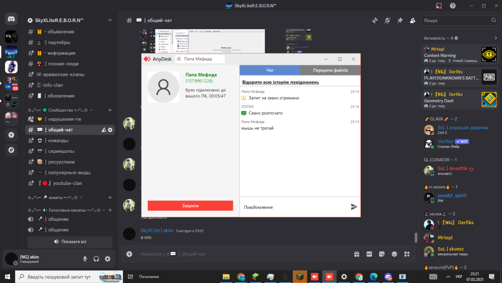Open Windows Start menu
This screenshot has width=502, height=283.
[8, 276]
